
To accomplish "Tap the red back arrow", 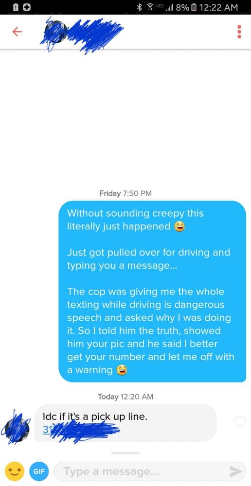I will tap(17, 32).
